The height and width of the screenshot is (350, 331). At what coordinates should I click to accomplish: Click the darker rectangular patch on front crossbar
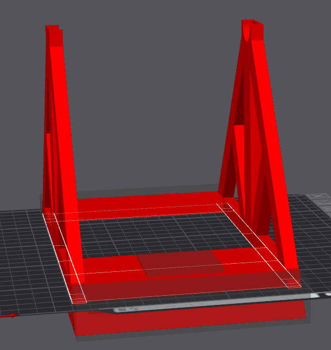[181, 263]
